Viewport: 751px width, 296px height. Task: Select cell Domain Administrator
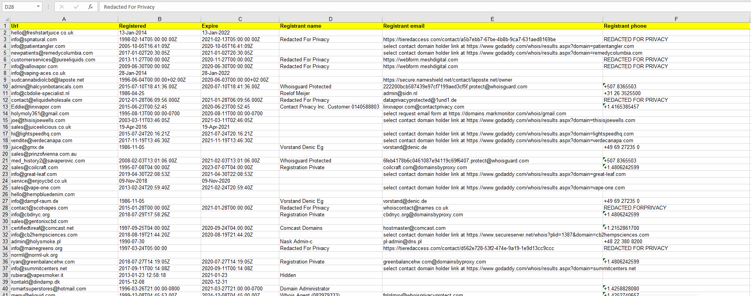[330, 288]
